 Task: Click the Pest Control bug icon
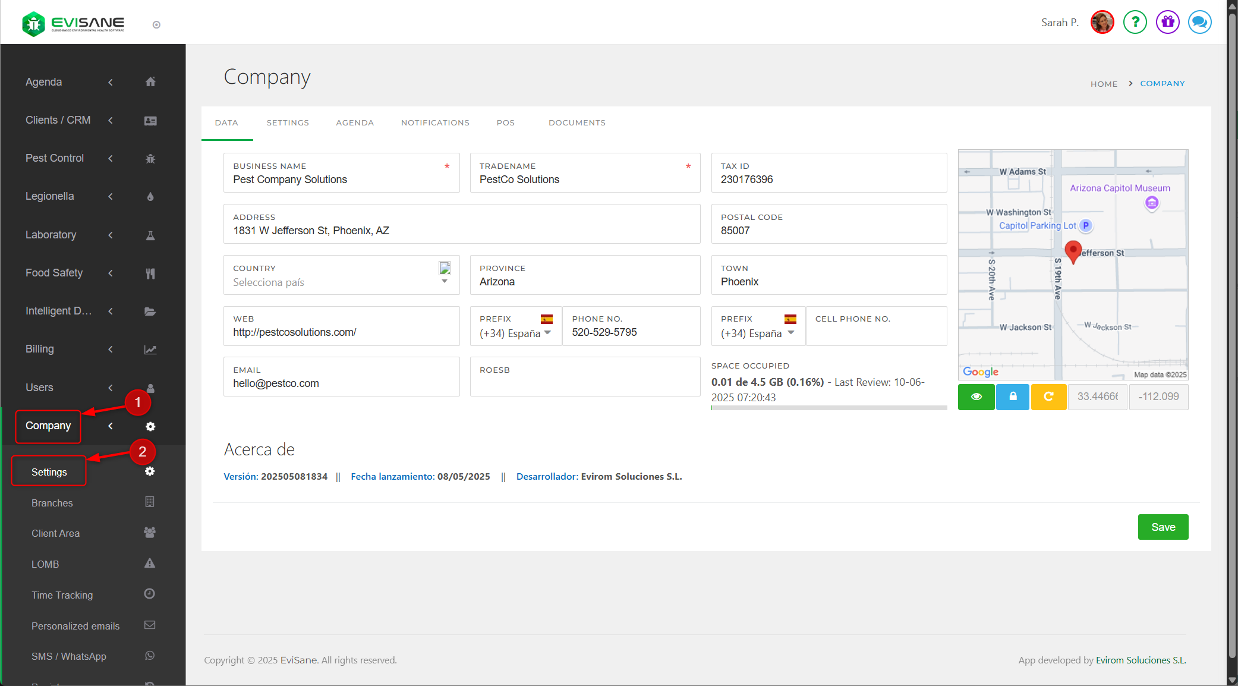pos(150,159)
